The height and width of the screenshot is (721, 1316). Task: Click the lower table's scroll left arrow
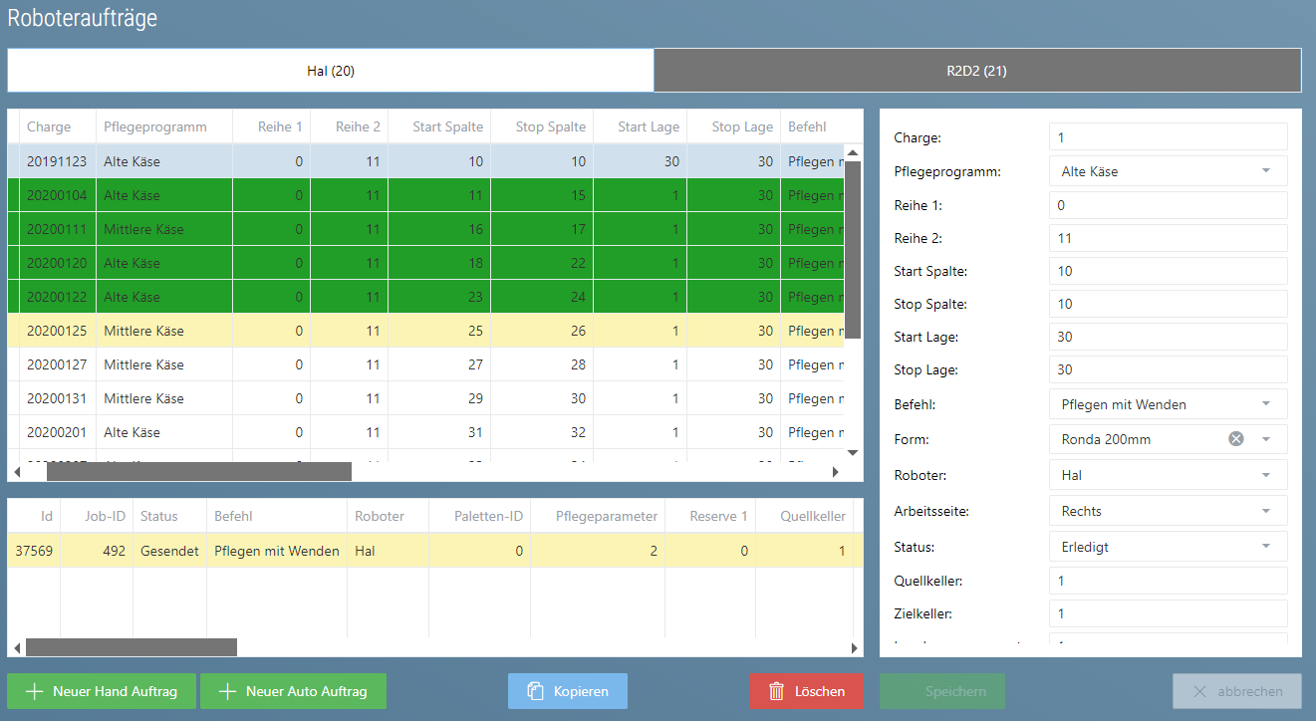(x=17, y=648)
